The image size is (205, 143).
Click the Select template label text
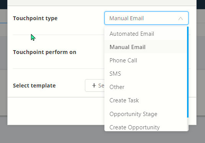pos(34,86)
